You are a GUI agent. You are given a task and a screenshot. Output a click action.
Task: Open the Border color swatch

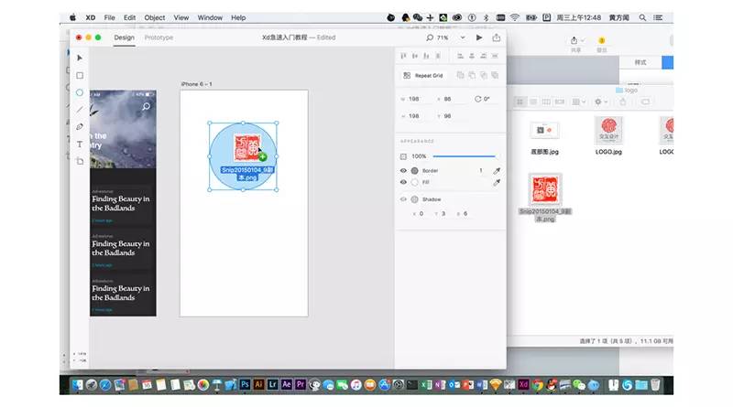(x=415, y=171)
